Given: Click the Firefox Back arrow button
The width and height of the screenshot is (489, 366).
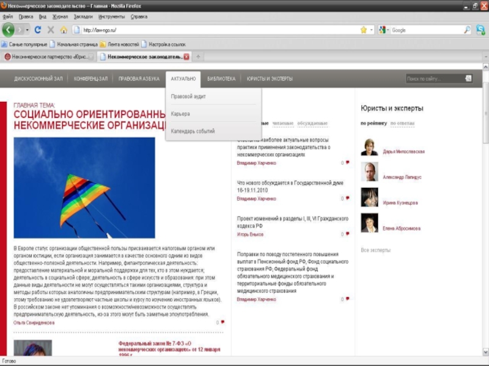Looking at the screenshot, I should pyautogui.click(x=9, y=30).
